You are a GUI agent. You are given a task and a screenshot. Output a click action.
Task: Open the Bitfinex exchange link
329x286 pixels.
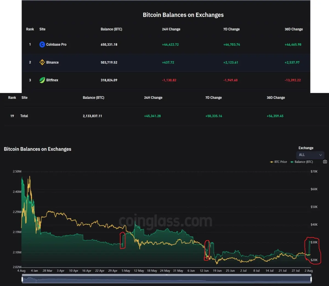pos(52,80)
